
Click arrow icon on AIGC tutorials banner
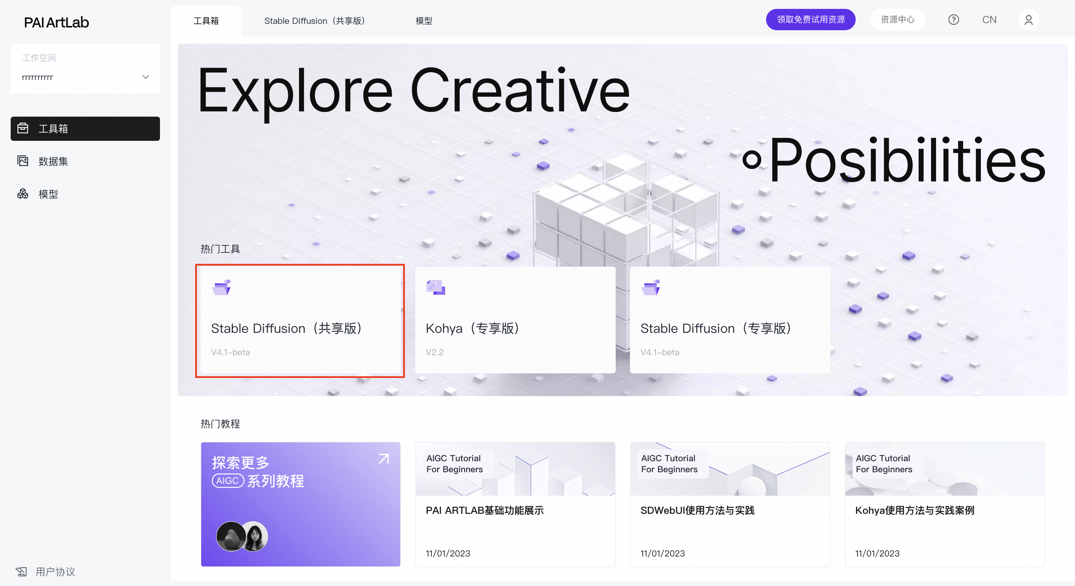coord(384,459)
